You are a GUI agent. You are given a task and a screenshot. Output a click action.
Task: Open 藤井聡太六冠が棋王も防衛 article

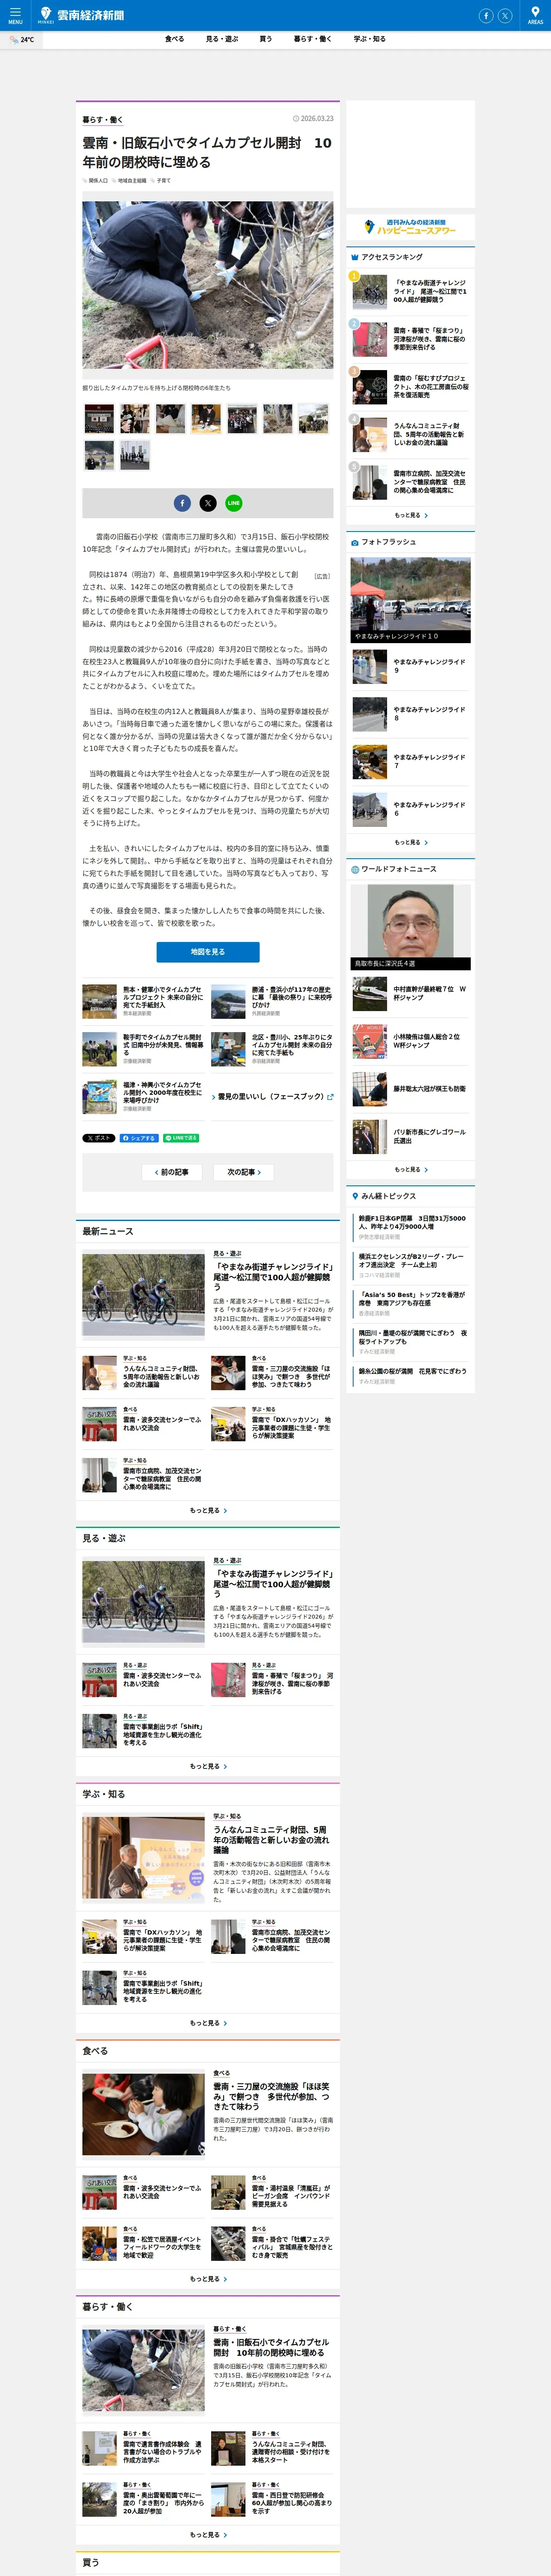pyautogui.click(x=410, y=1089)
